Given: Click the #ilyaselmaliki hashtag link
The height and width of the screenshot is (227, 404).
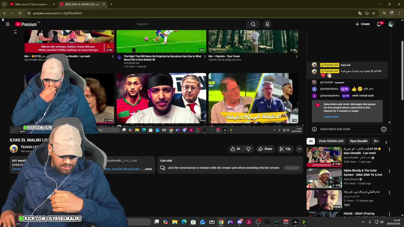Looking at the screenshot, I should click(x=132, y=169).
